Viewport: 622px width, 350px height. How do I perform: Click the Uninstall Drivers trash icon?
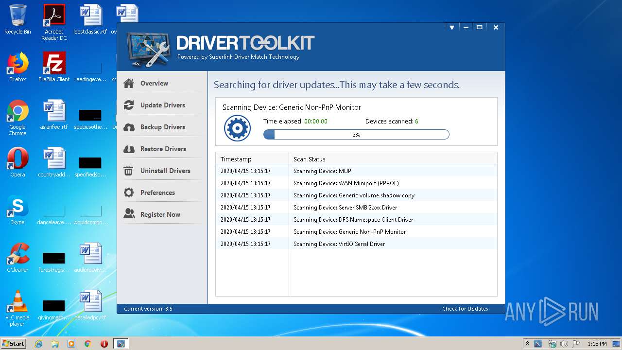click(129, 171)
